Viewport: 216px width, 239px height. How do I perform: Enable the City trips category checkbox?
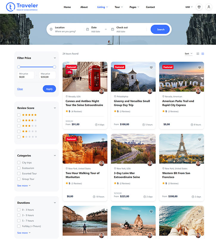[x=19, y=163]
